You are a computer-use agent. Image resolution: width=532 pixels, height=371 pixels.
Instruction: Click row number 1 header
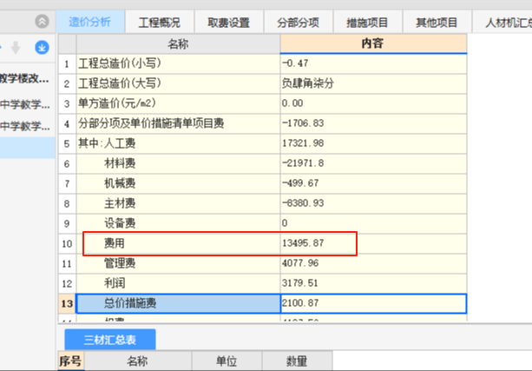tap(67, 63)
